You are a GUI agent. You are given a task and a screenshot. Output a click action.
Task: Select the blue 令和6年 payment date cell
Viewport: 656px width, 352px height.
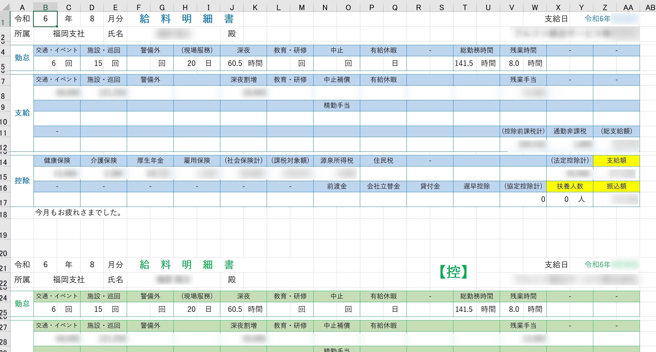[597, 19]
